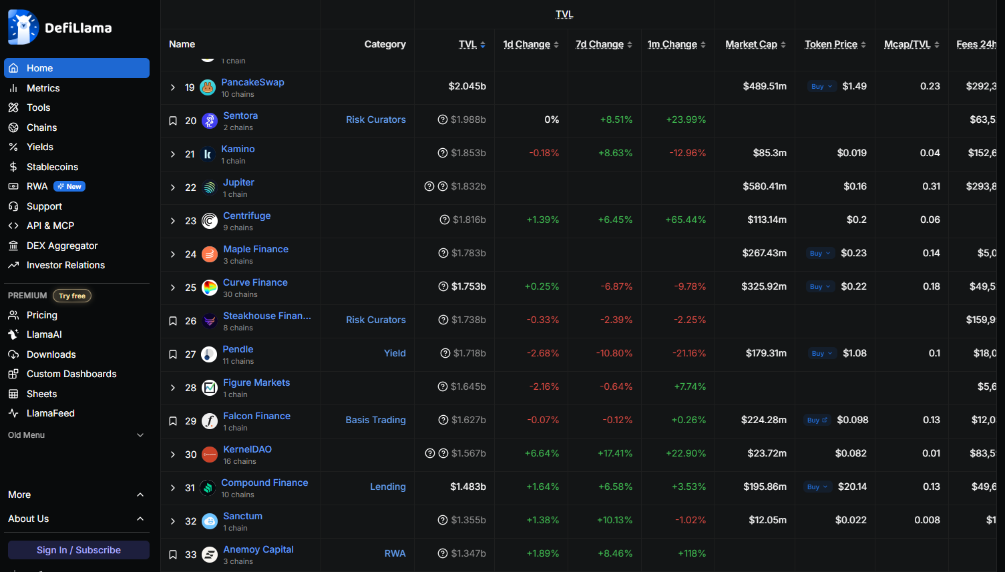
Task: Click the LlamaAI sparkle icon in sidebar
Action: point(13,334)
